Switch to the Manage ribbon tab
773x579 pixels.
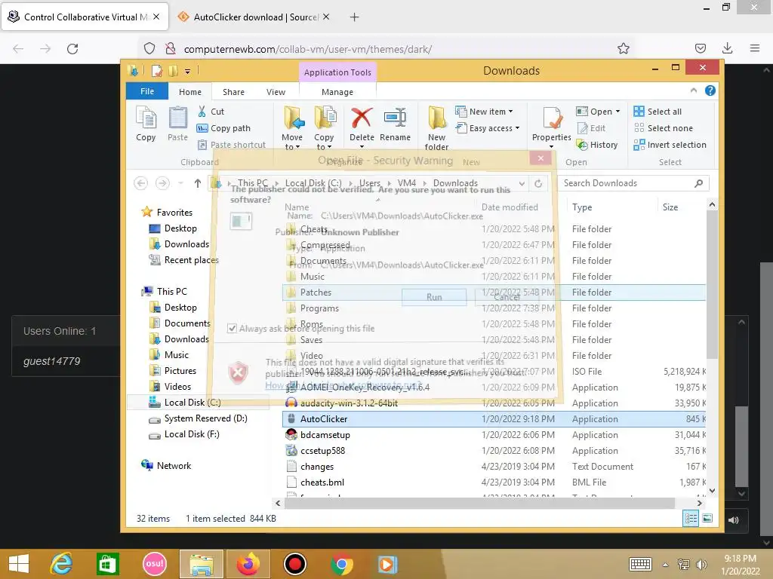click(x=337, y=92)
